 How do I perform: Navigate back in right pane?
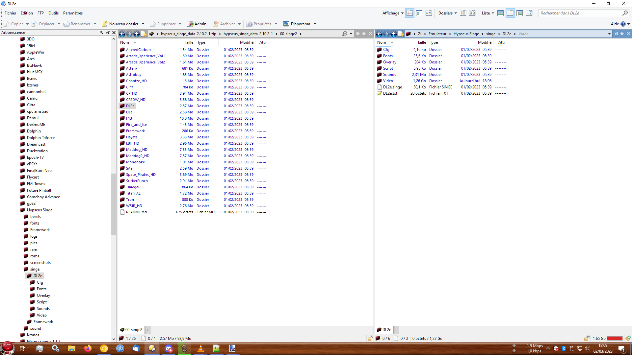pyautogui.click(x=379, y=34)
